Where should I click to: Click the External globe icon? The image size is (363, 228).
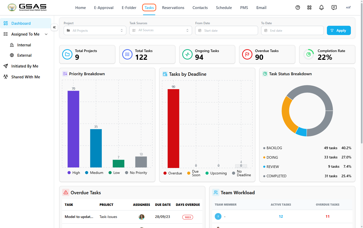(12, 55)
